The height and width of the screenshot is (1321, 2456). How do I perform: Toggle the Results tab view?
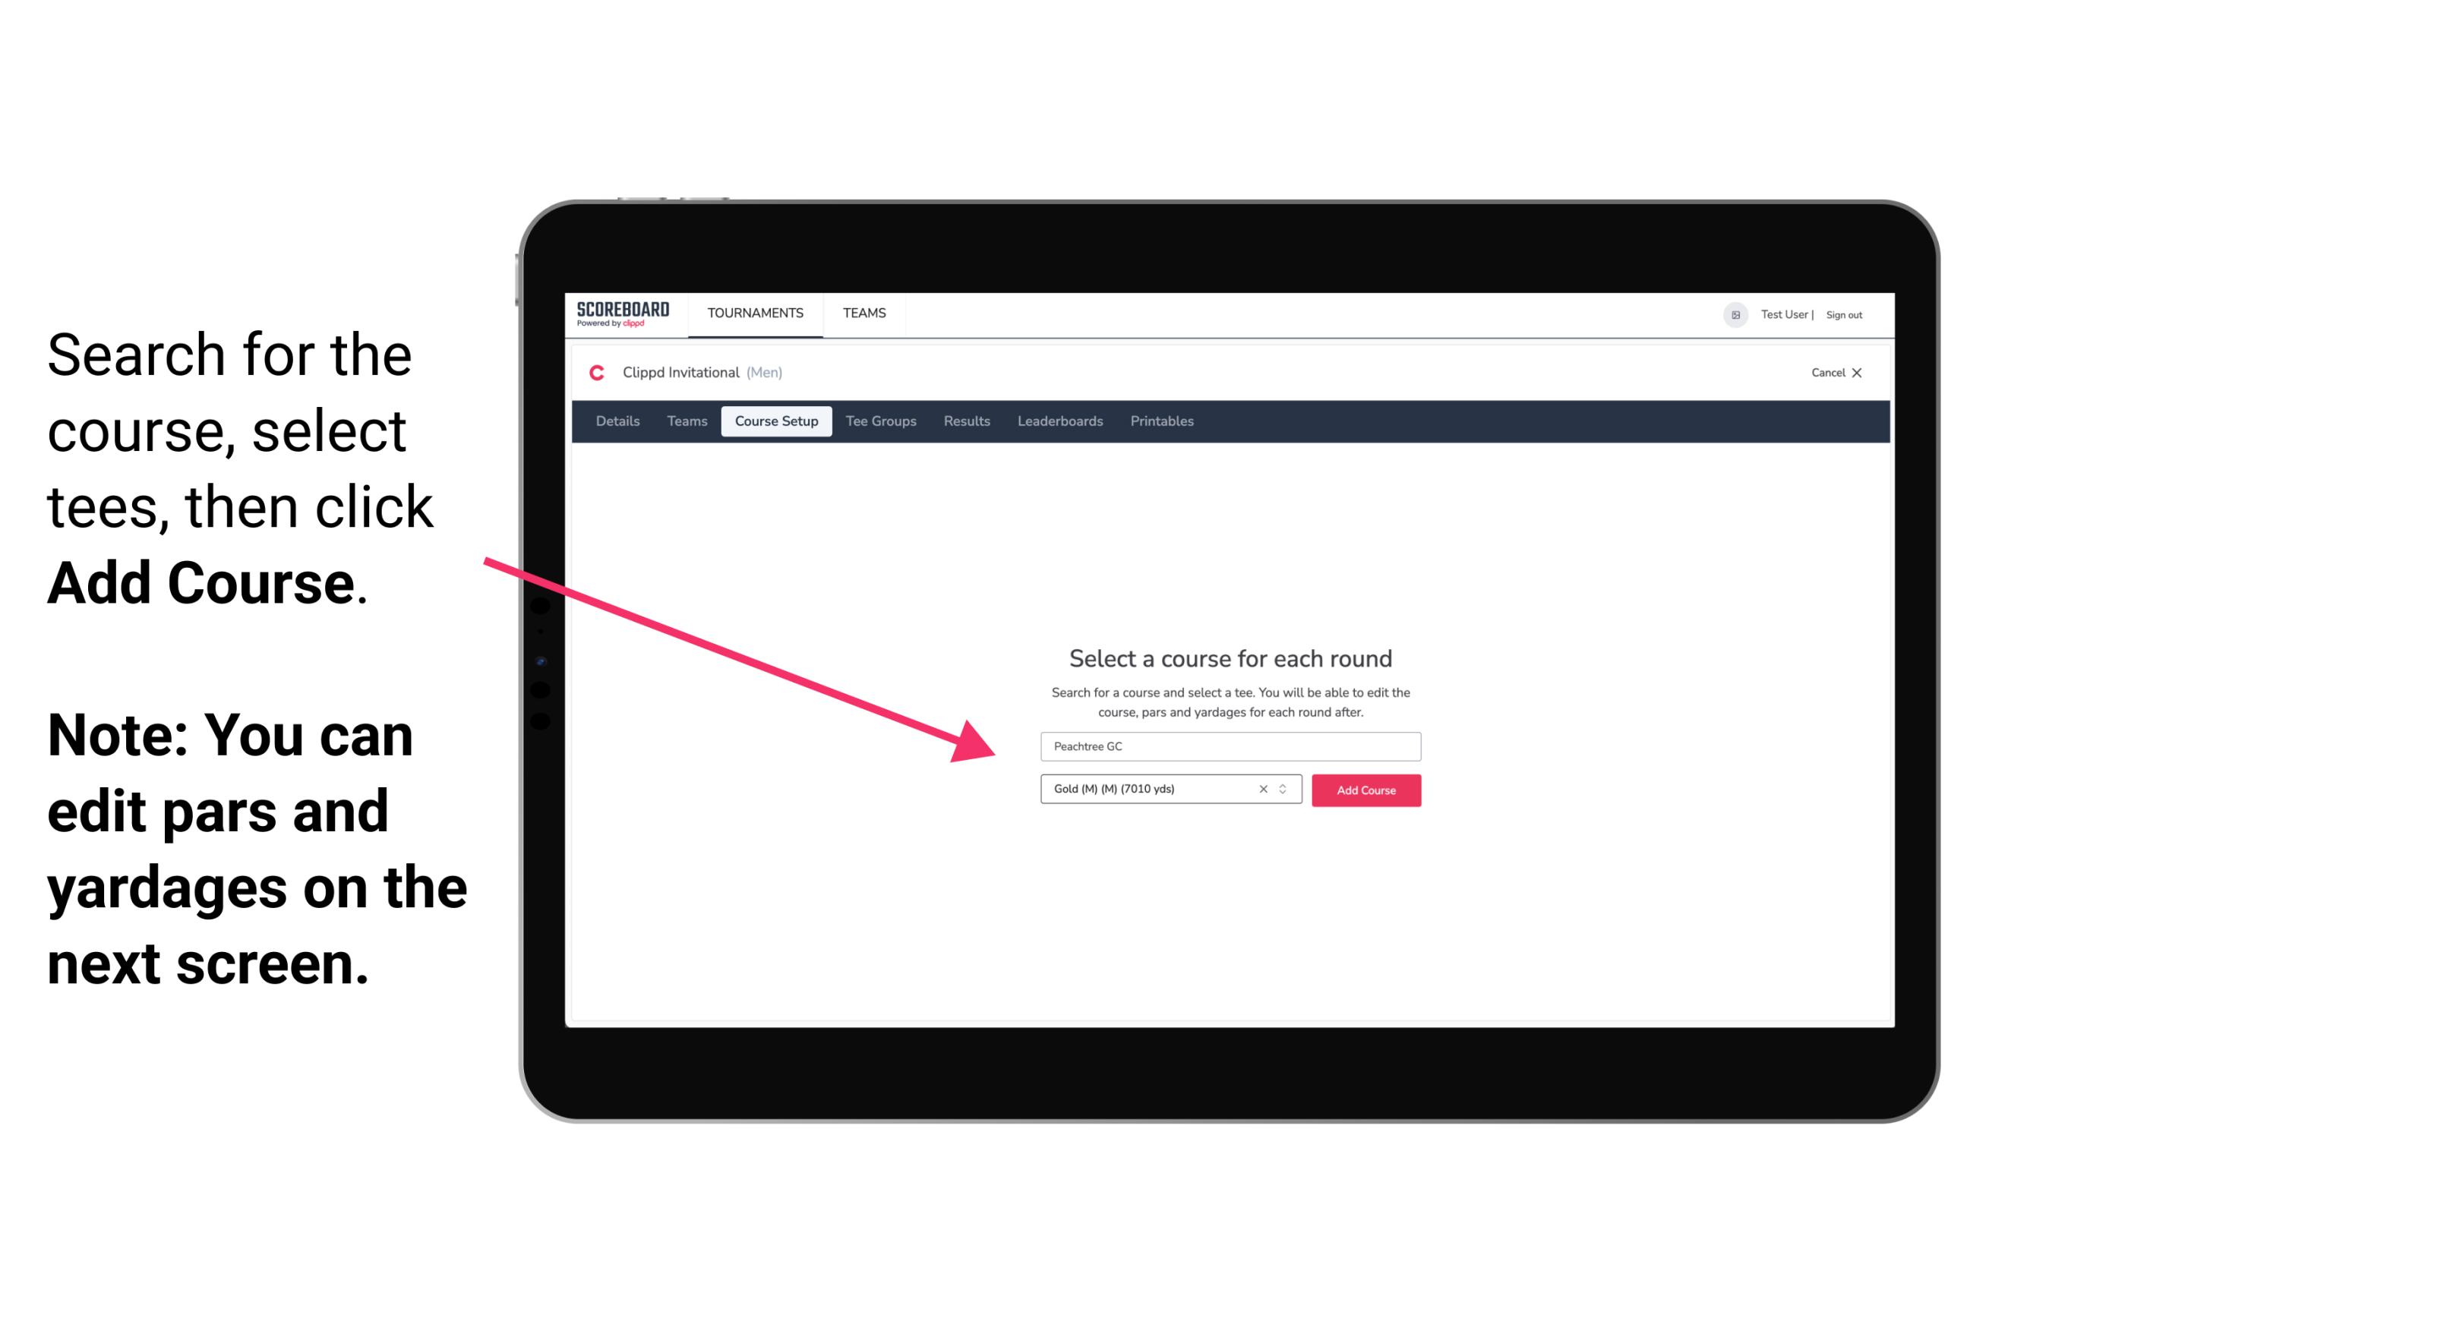(964, 421)
